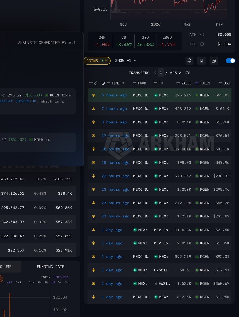Select the 3M chart range

coord(60,283)
